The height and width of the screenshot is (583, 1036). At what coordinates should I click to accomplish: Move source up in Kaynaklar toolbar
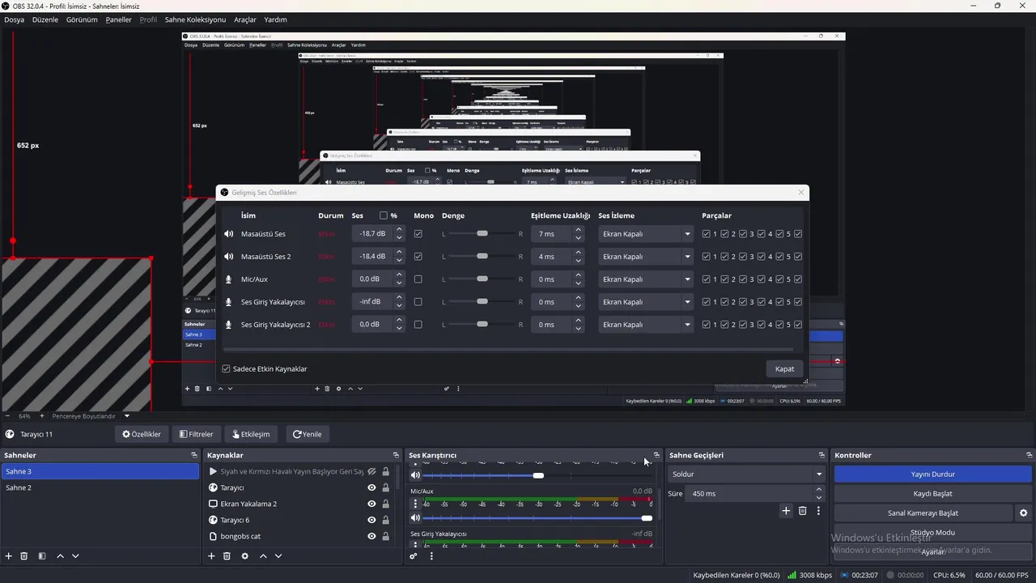[x=263, y=556]
